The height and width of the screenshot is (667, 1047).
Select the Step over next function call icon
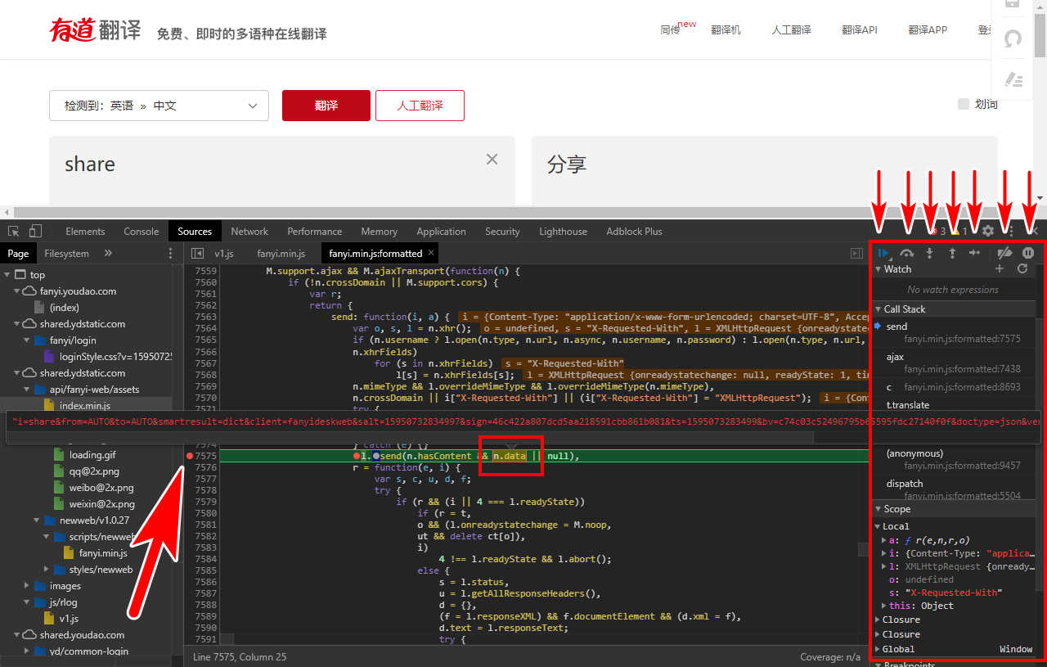point(906,253)
